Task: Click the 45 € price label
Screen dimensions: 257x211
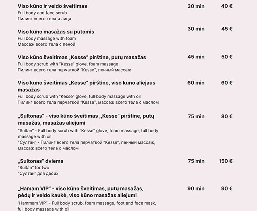Action: pyautogui.click(x=227, y=29)
